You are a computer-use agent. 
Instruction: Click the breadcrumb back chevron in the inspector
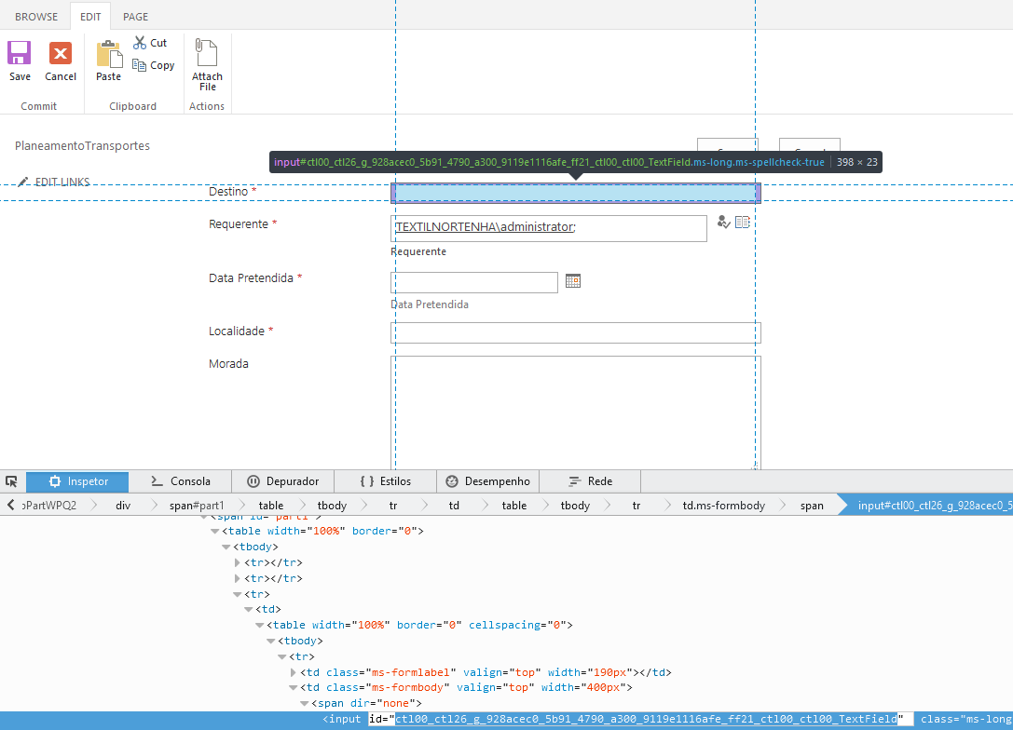[x=9, y=504]
